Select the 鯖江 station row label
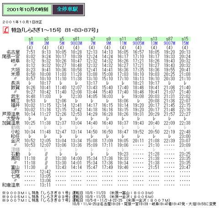The image size is (219, 208). 16,101
